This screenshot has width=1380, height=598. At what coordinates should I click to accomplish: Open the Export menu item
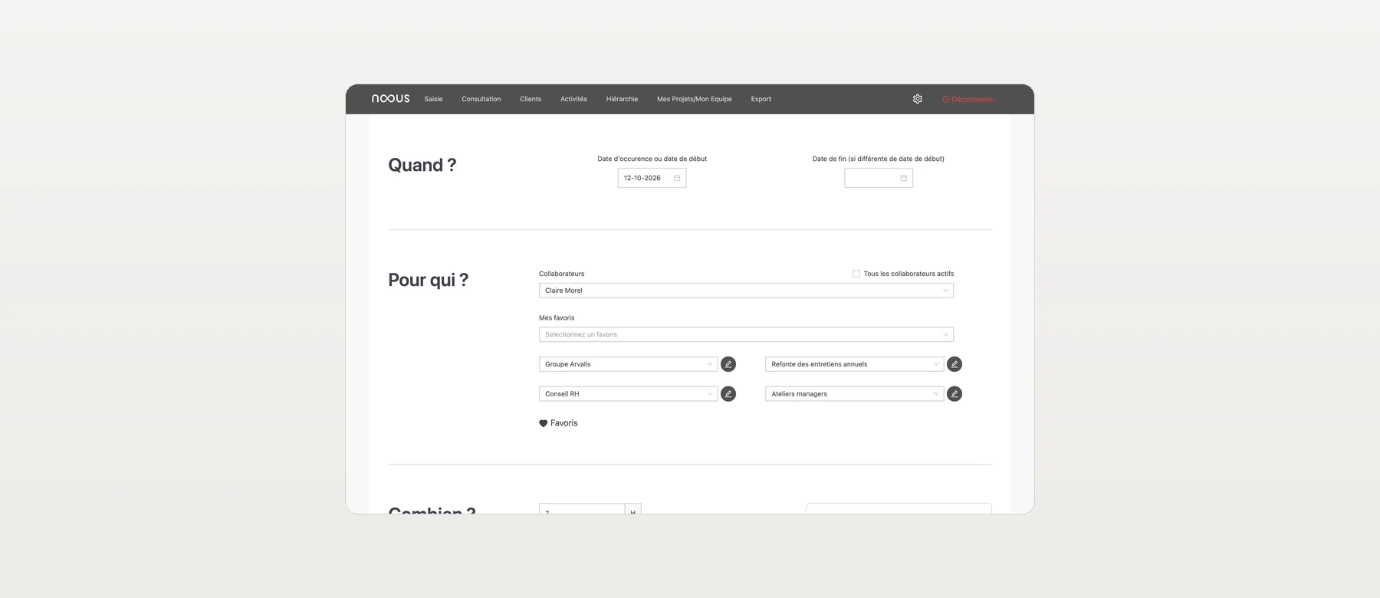[x=761, y=99]
